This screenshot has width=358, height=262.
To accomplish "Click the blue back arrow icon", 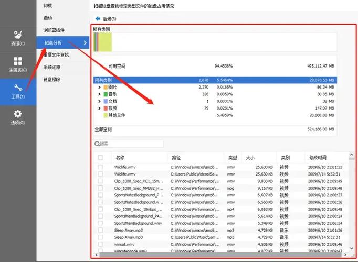I will tap(98, 19).
